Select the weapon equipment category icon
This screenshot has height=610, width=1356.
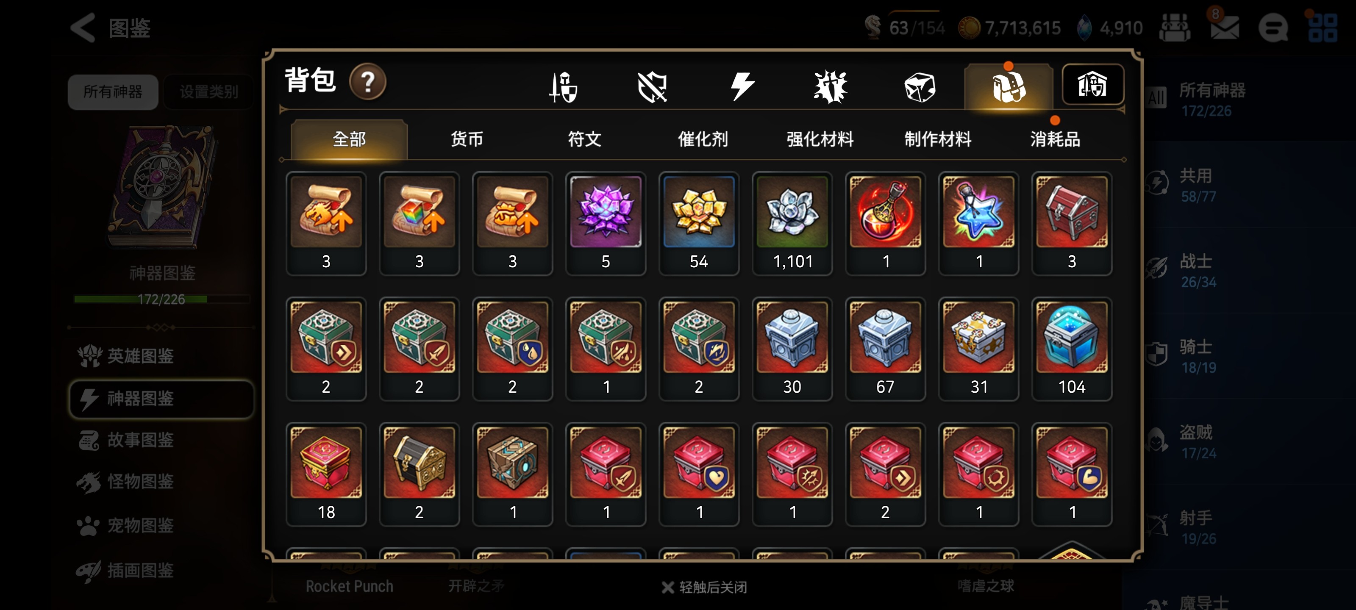click(x=563, y=87)
